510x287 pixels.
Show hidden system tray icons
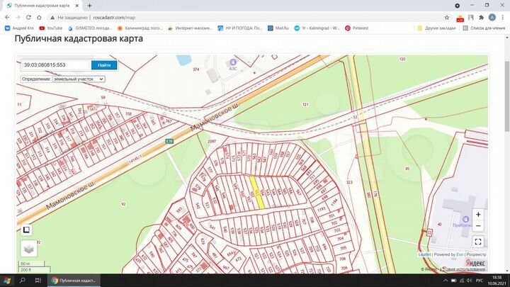click(x=438, y=281)
